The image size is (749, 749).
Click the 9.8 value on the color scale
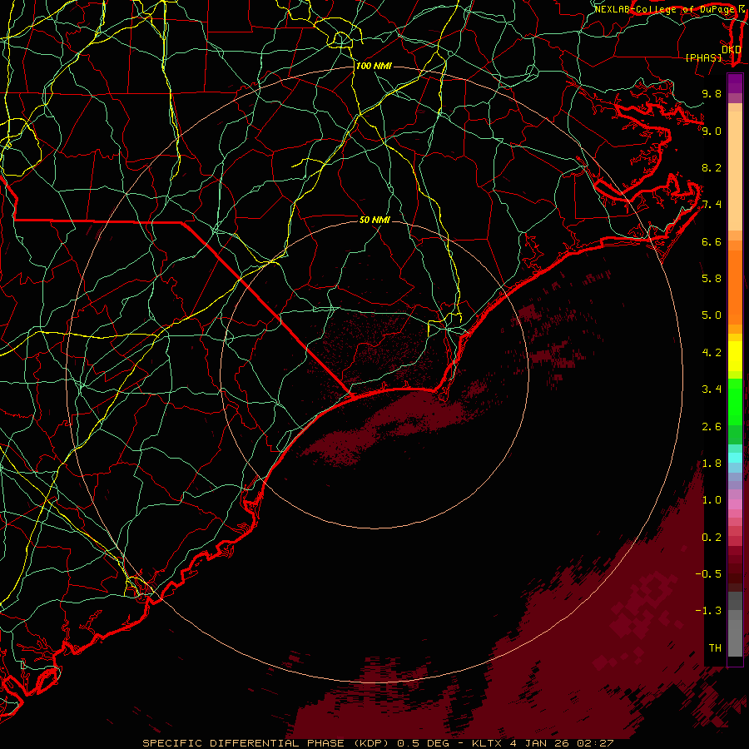click(712, 94)
